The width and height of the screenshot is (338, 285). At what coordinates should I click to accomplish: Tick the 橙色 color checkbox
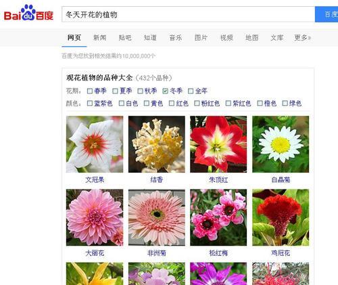point(260,103)
